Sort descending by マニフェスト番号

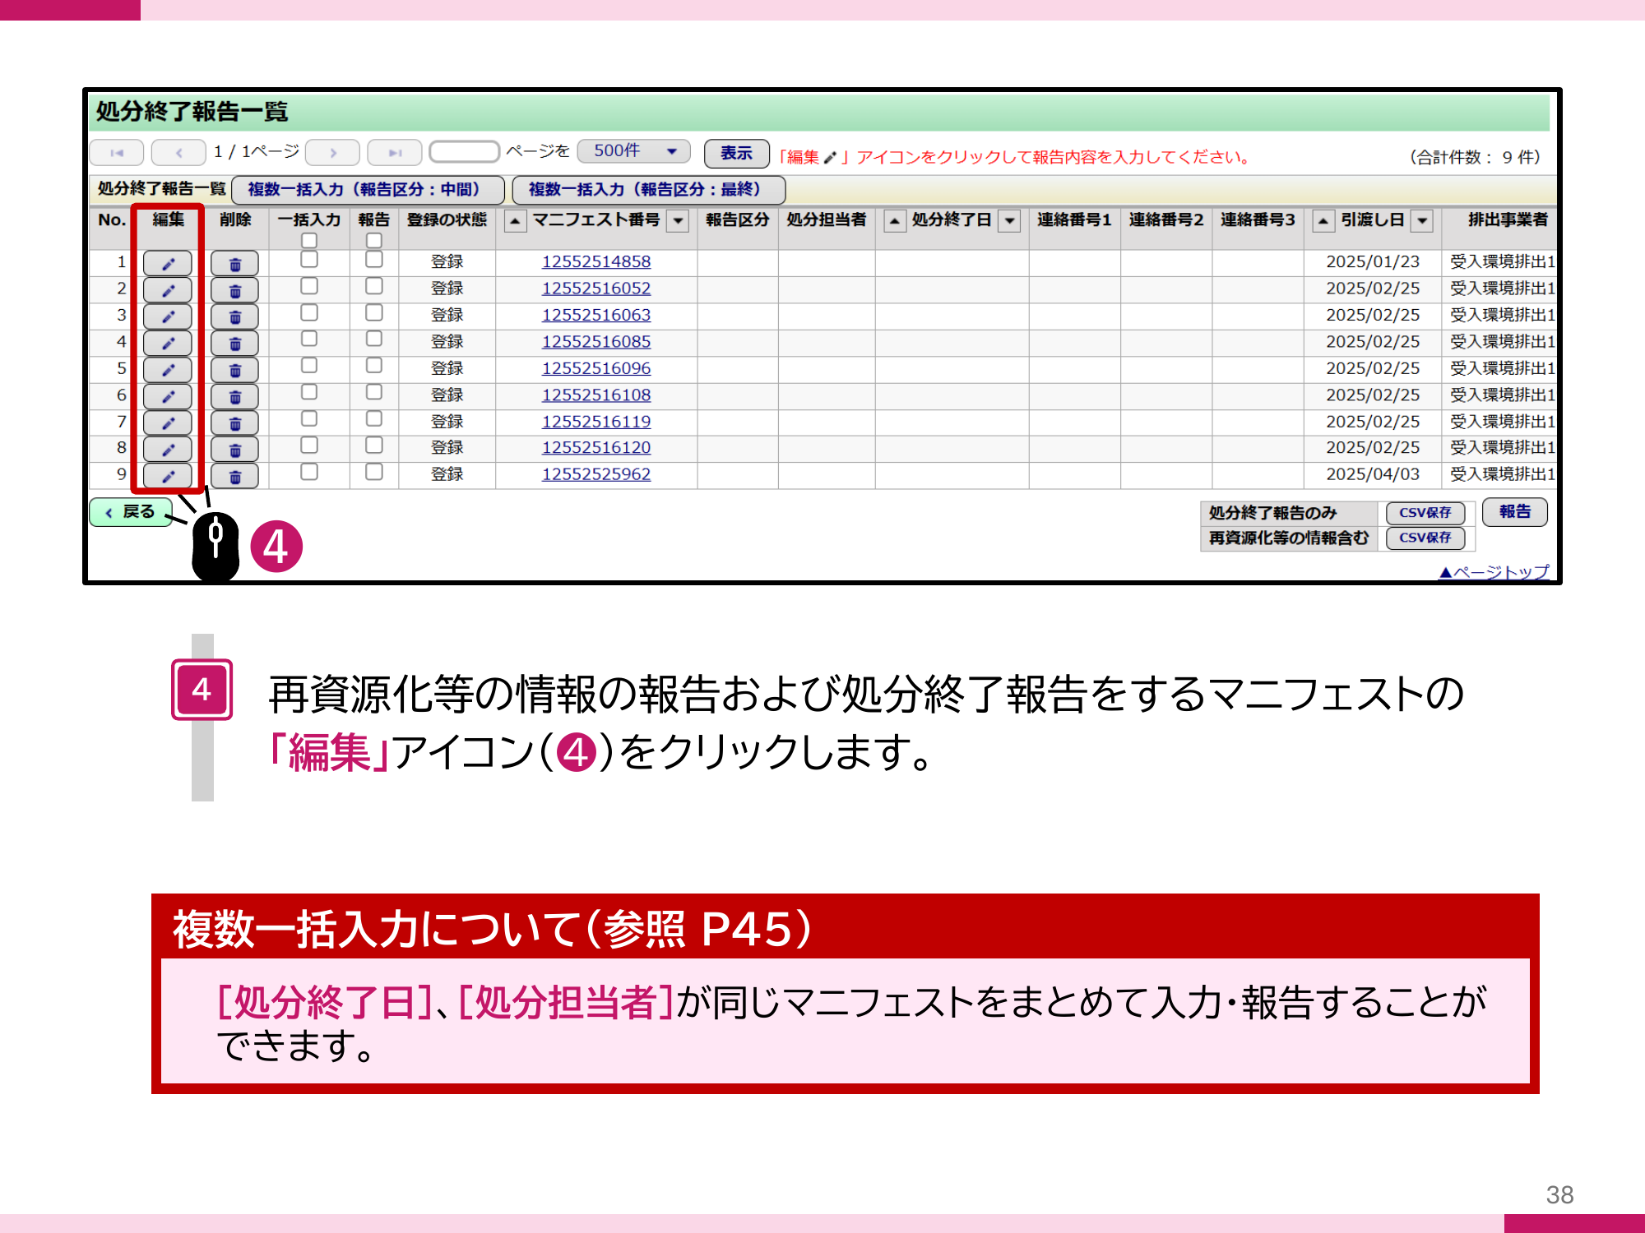[x=678, y=221]
